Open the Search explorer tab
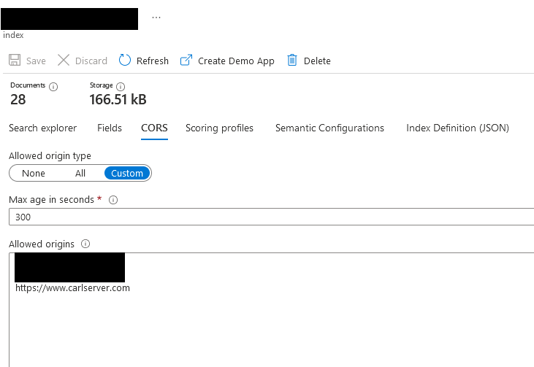 coord(42,128)
